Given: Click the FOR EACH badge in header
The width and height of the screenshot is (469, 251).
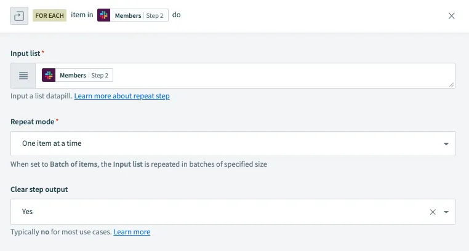Looking at the screenshot, I should (50, 15).
